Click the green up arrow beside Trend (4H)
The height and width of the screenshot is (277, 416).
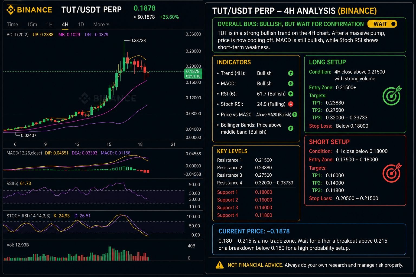(291, 73)
